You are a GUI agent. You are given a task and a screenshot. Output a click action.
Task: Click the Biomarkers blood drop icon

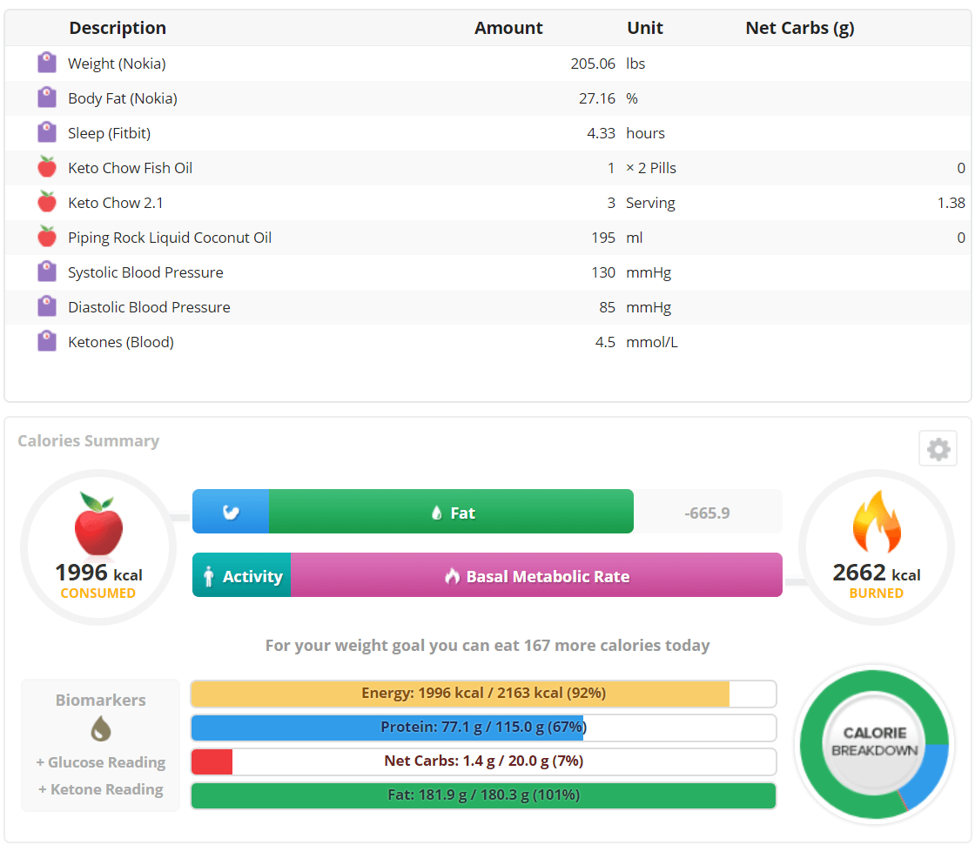101,728
